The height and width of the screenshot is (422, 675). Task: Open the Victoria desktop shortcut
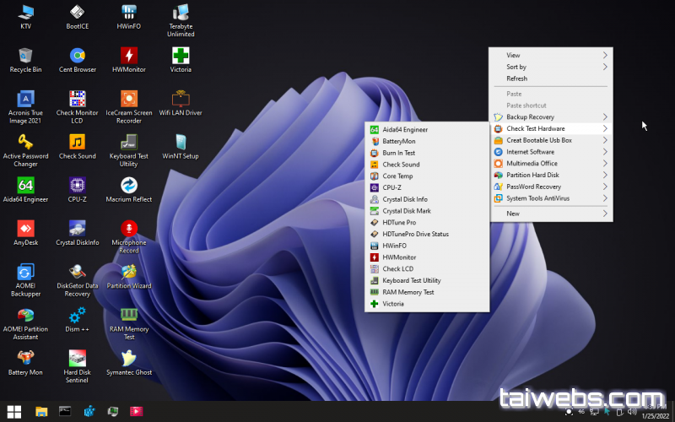coord(181,57)
